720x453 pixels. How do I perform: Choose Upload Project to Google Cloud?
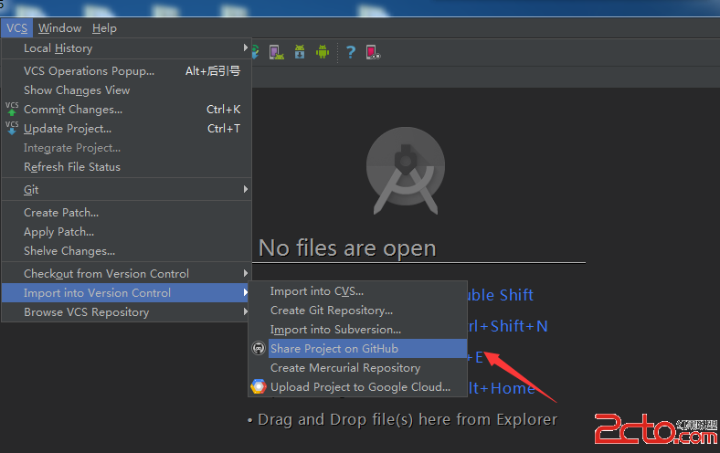[x=357, y=387]
